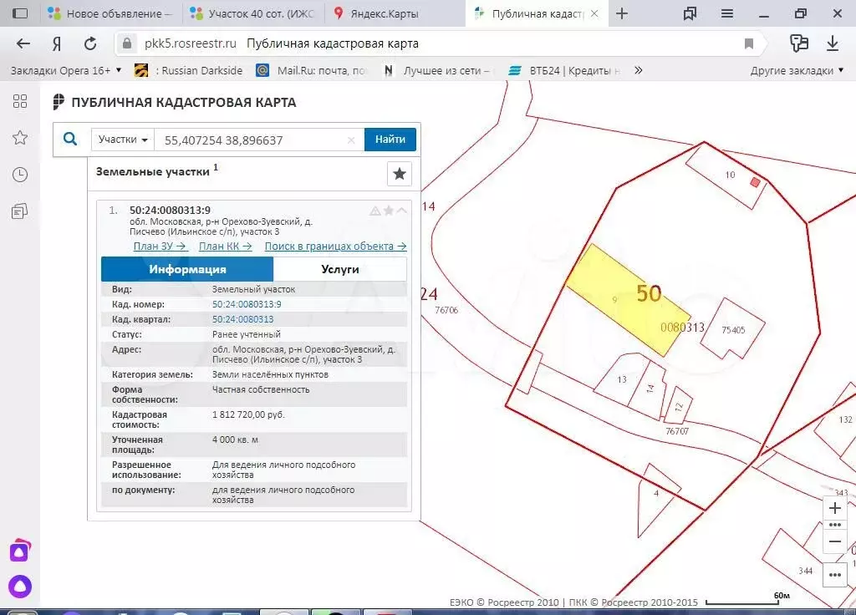Open a new browser tab
856x615 pixels.
coord(622,13)
